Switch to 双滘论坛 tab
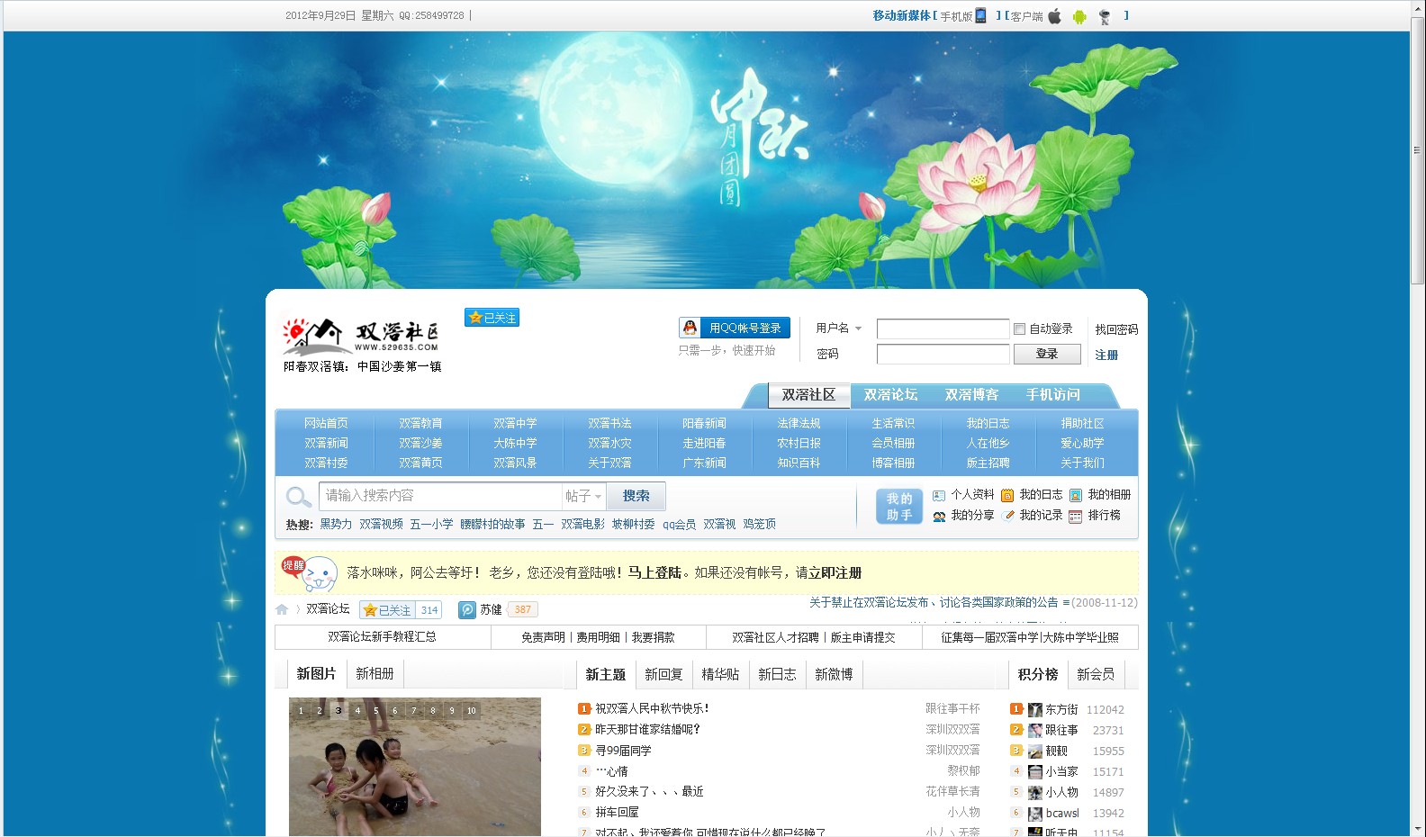The width and height of the screenshot is (1426, 837). [x=890, y=395]
